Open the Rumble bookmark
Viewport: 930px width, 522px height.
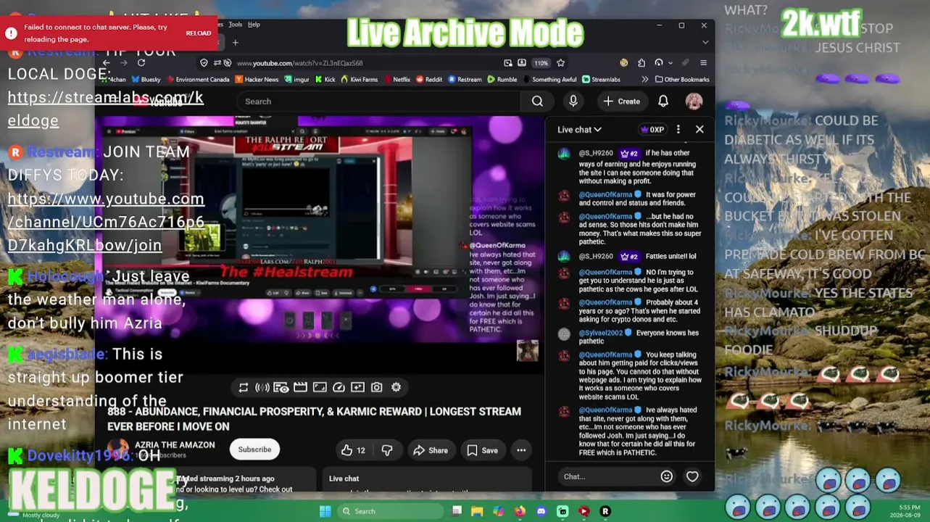click(x=502, y=80)
